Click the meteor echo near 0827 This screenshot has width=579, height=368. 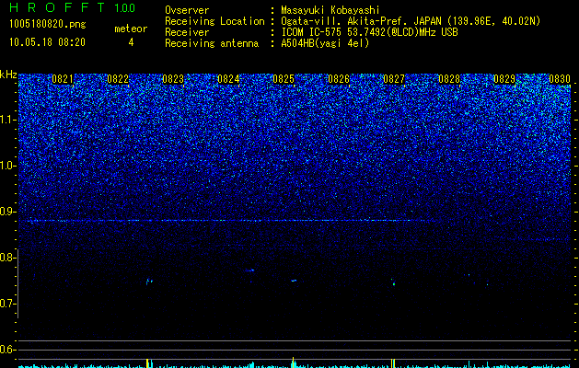[393, 282]
